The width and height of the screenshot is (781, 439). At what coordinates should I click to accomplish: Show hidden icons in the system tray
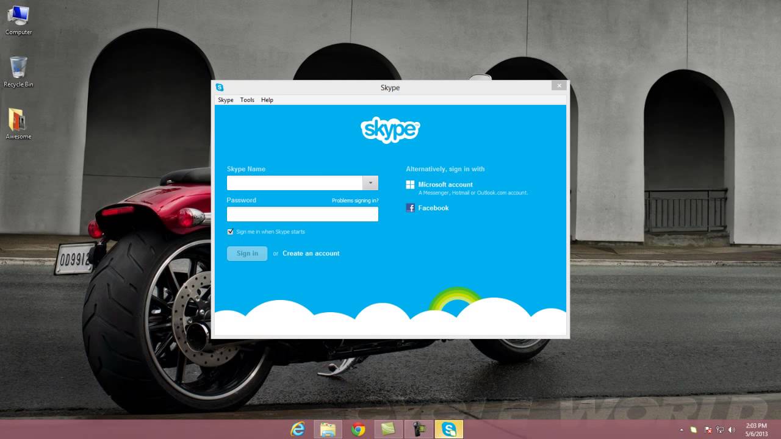coord(682,430)
